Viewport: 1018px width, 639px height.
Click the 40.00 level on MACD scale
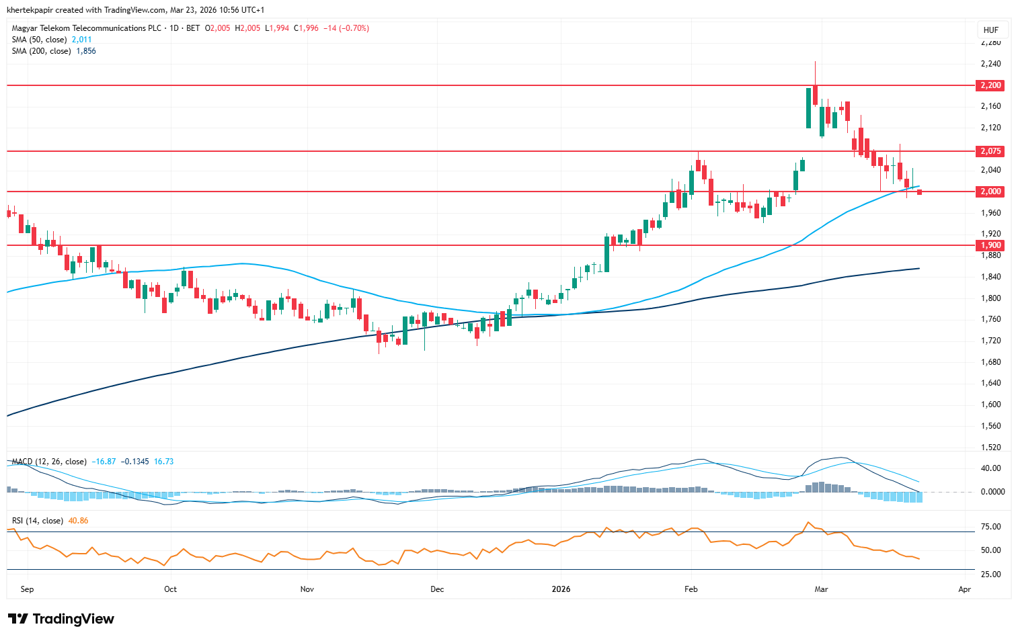(x=990, y=468)
